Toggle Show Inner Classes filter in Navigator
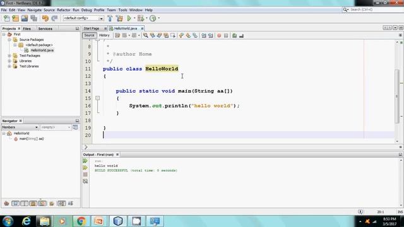404x227 pixels. (42, 204)
